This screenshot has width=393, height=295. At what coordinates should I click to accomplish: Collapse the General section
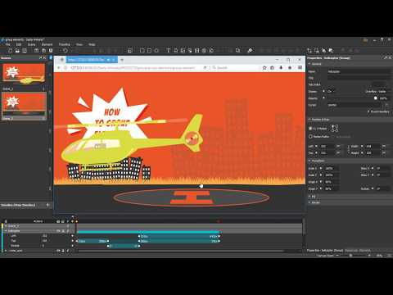(x=309, y=64)
